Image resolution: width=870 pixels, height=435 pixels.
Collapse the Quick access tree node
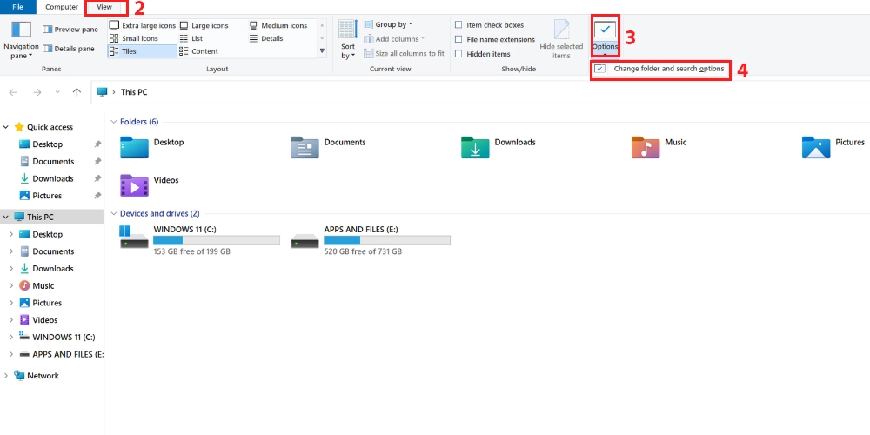pyautogui.click(x=5, y=127)
